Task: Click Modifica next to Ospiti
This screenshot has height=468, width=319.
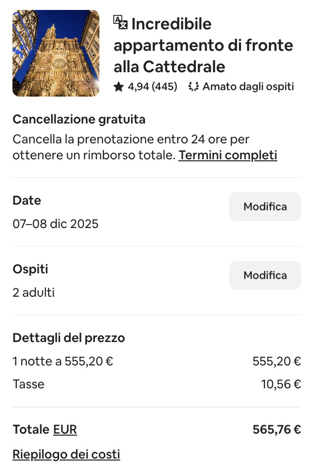Action: pyautogui.click(x=265, y=275)
